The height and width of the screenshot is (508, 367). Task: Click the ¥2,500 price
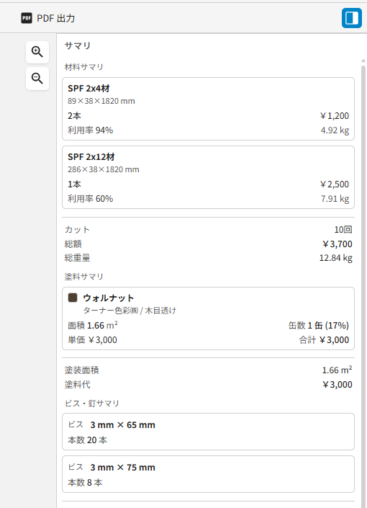point(335,184)
